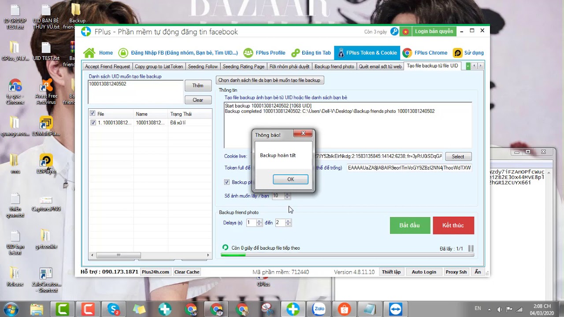Click OK in the Thông báo dialog
Image resolution: width=564 pixels, height=317 pixels.
pos(290,179)
